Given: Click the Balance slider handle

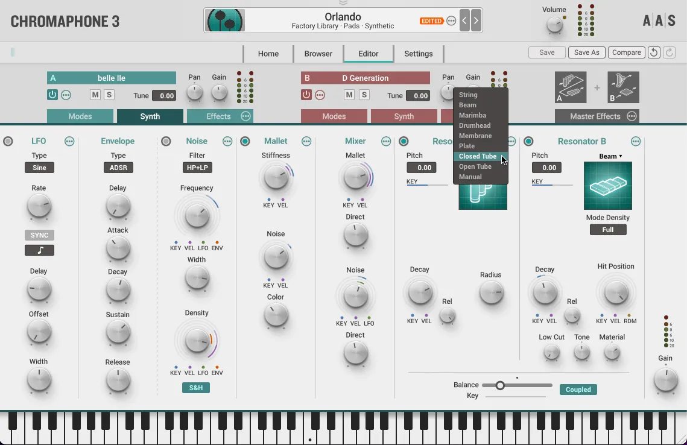Looking at the screenshot, I should click(500, 385).
